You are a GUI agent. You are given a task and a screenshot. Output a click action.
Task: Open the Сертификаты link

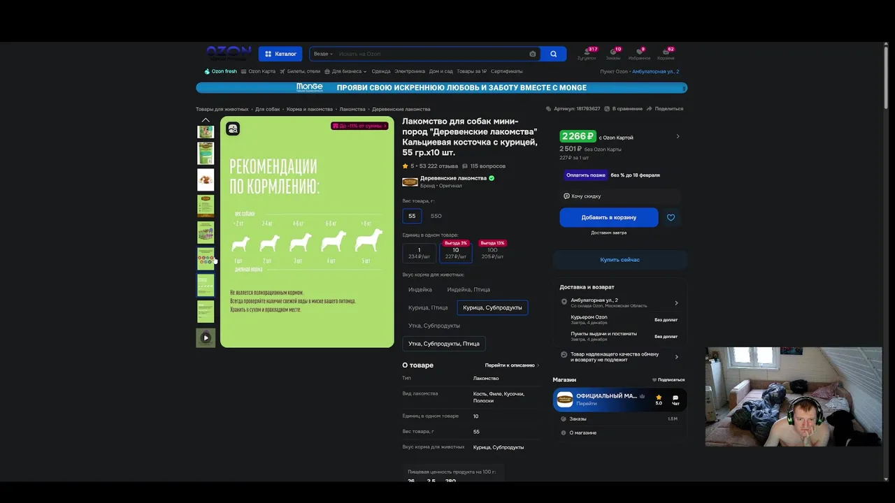click(507, 71)
